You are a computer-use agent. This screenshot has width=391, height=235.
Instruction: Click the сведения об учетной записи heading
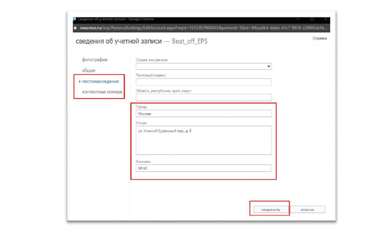(x=118, y=41)
